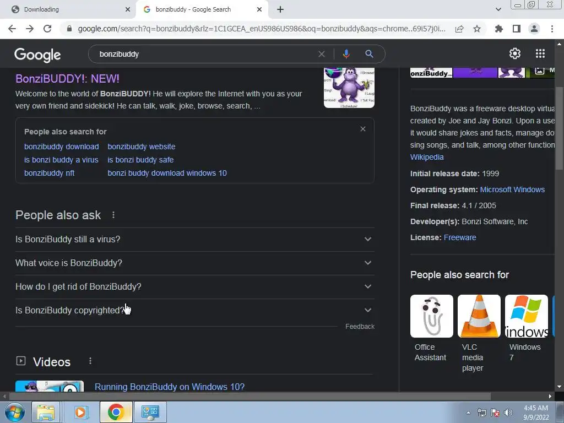This screenshot has width=564, height=423.
Task: Open Office Assistant related search card
Action: point(432,328)
